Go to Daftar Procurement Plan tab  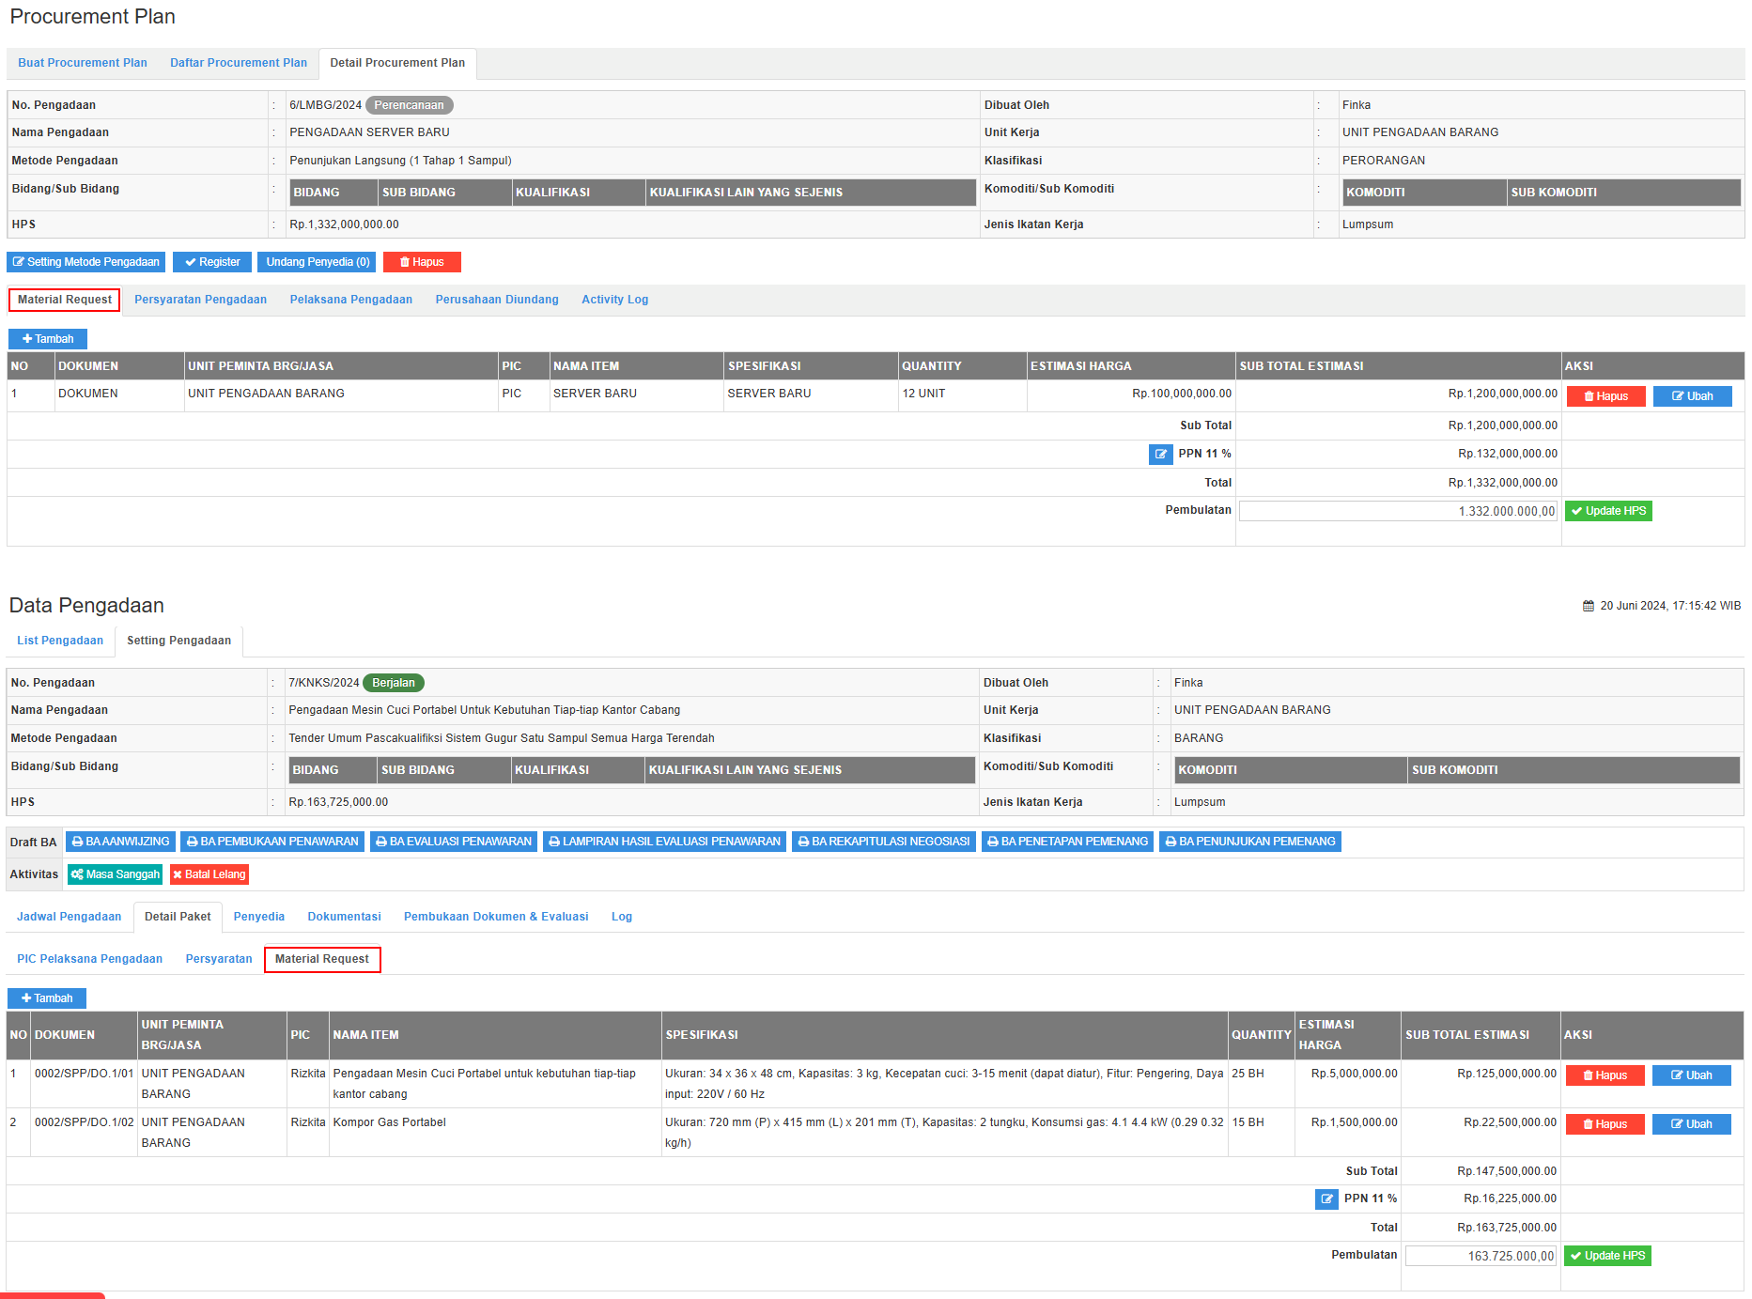point(238,63)
